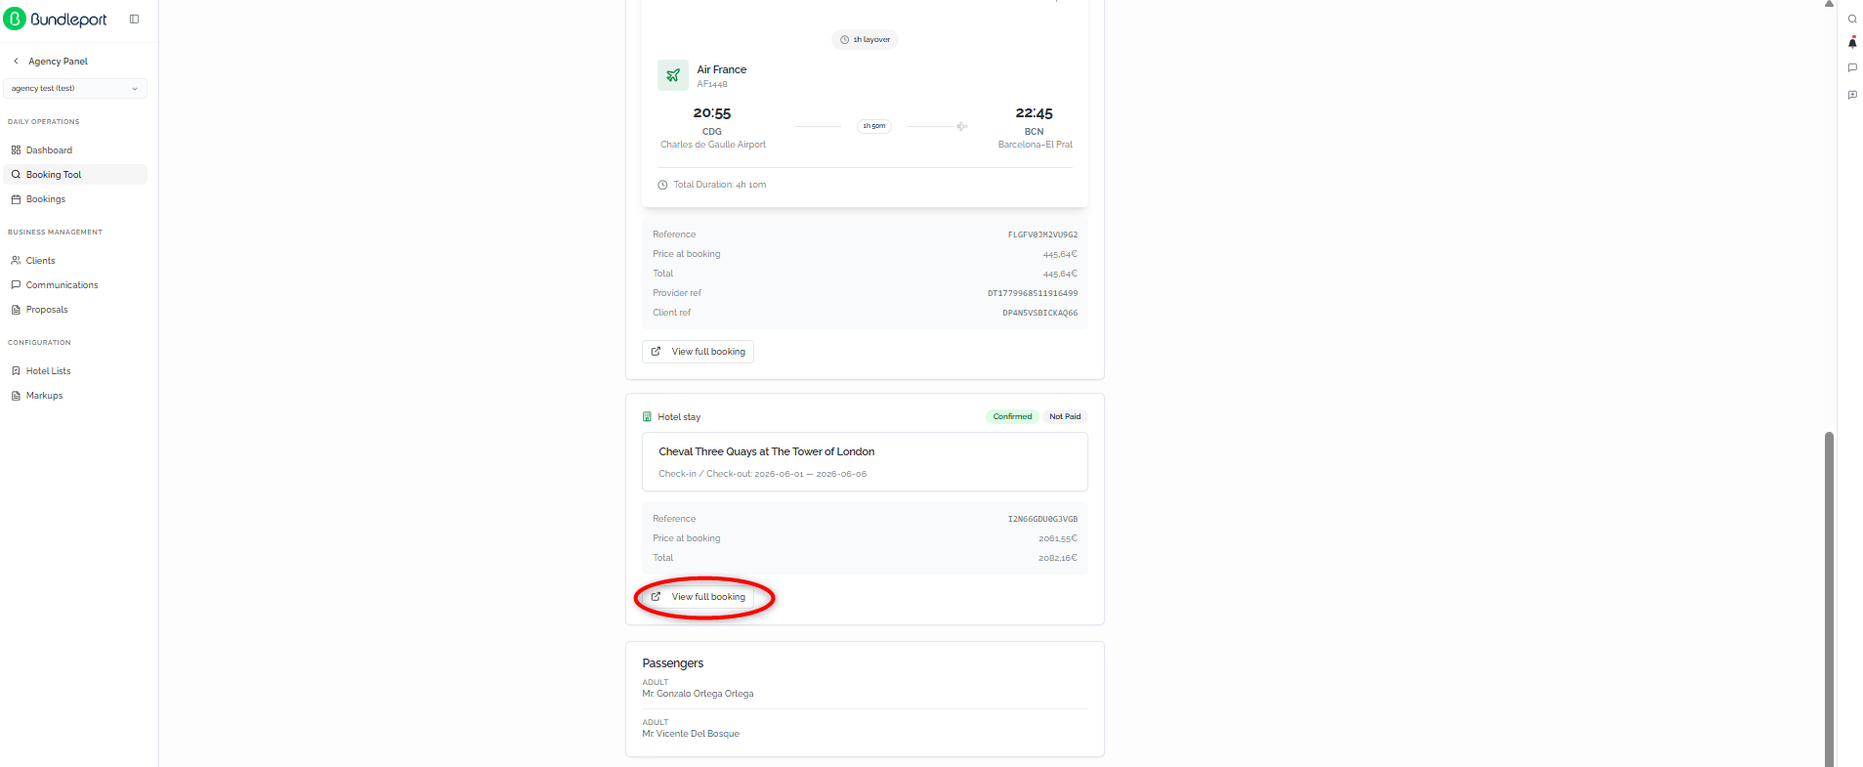This screenshot has width=1863, height=767.
Task: Click passenger Mr. Gonzalo Ortega Ortega
Action: point(698,694)
